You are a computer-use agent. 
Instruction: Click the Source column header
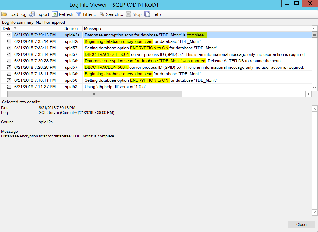point(73,28)
